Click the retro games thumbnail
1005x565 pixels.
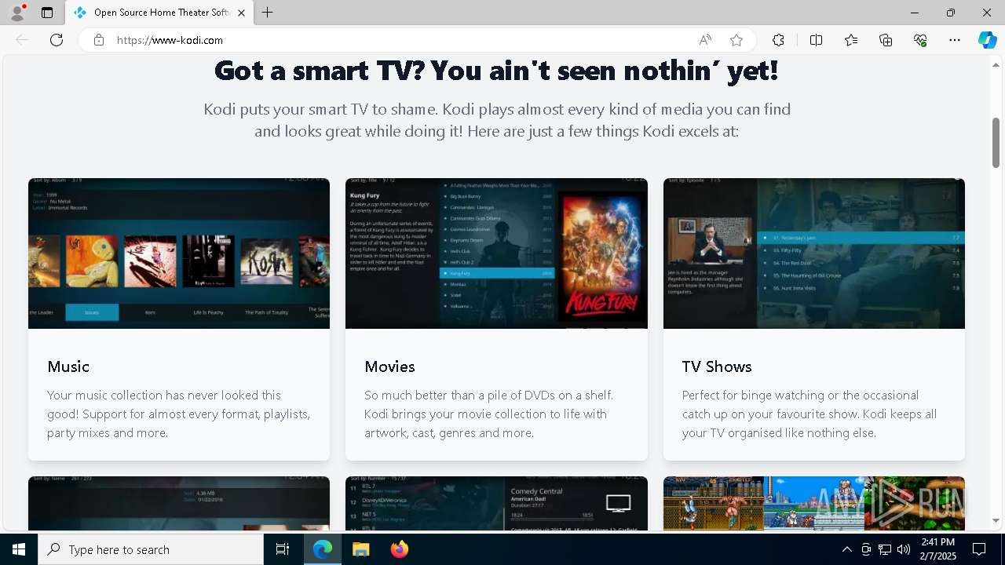coord(814,503)
